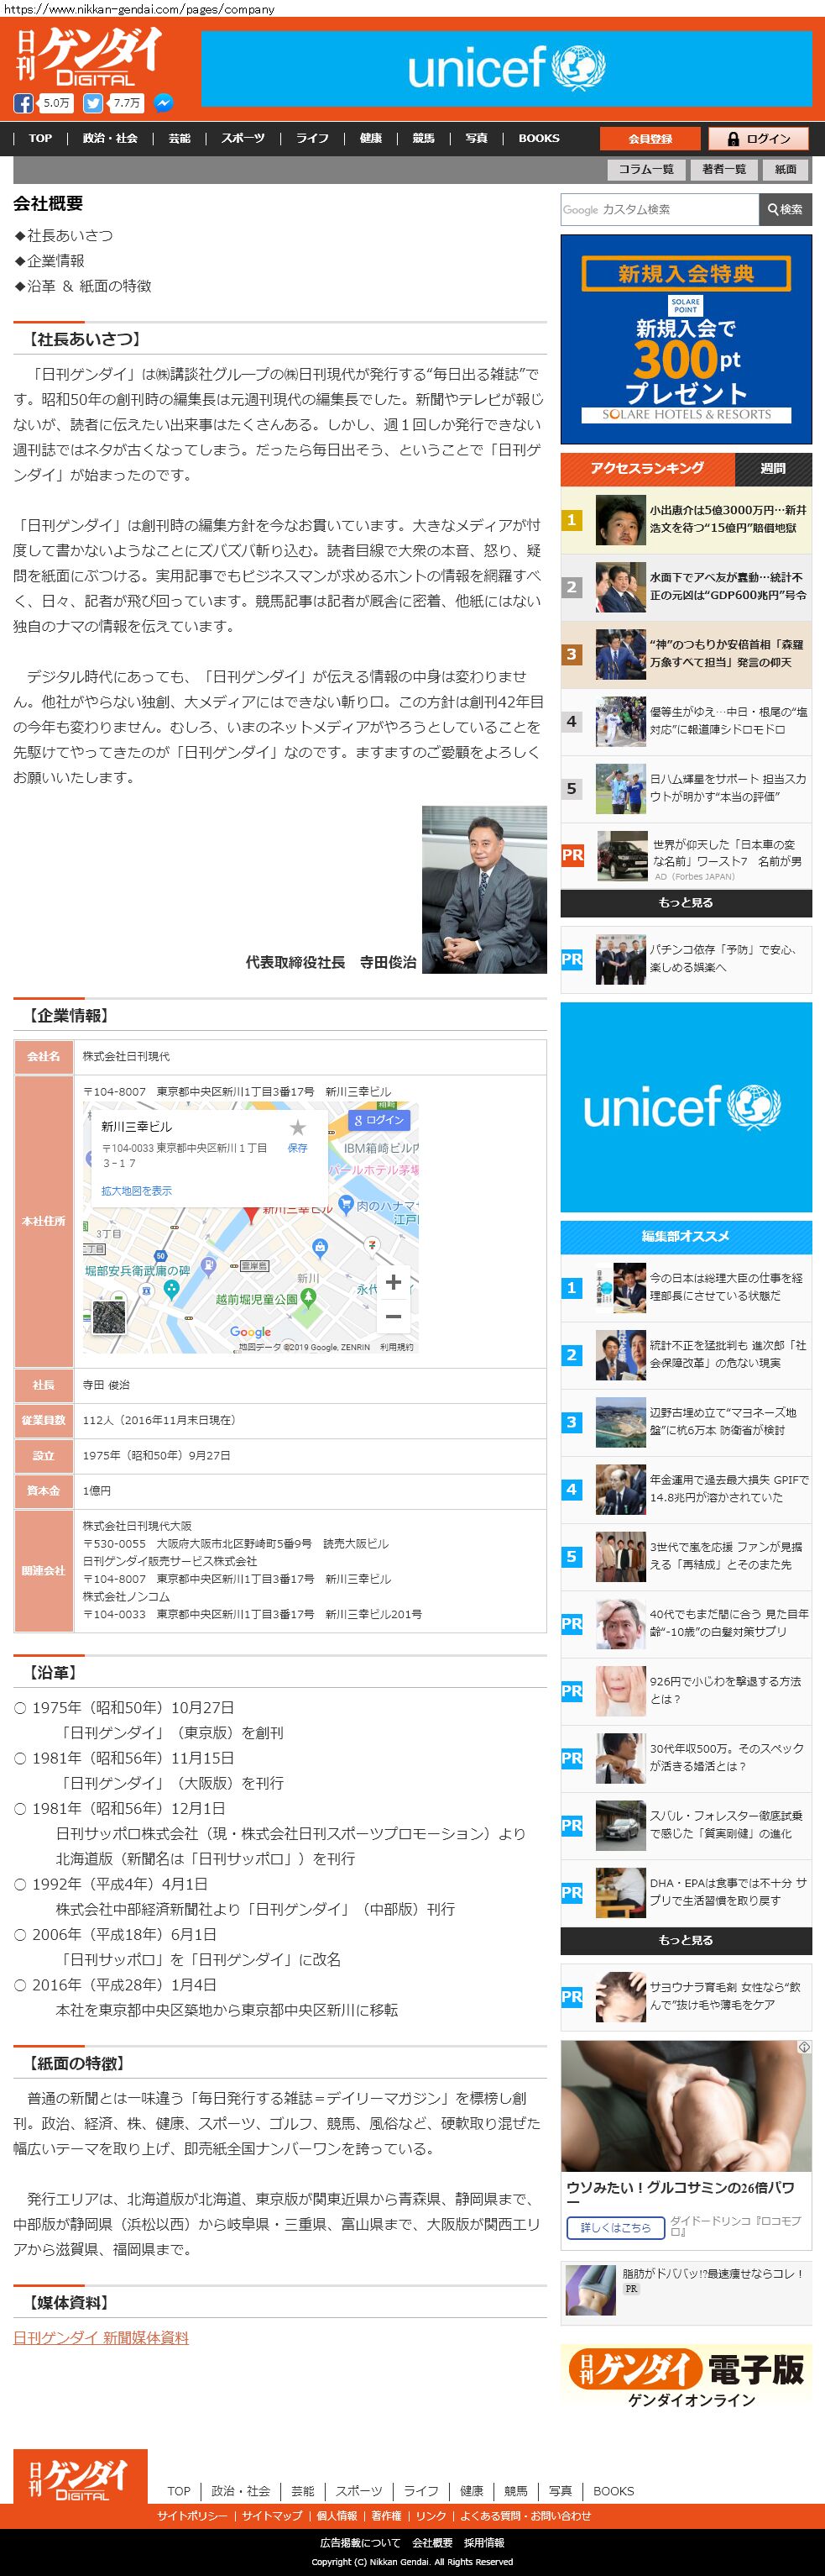
Task: Click the 会員登録 button
Action: pos(650,139)
